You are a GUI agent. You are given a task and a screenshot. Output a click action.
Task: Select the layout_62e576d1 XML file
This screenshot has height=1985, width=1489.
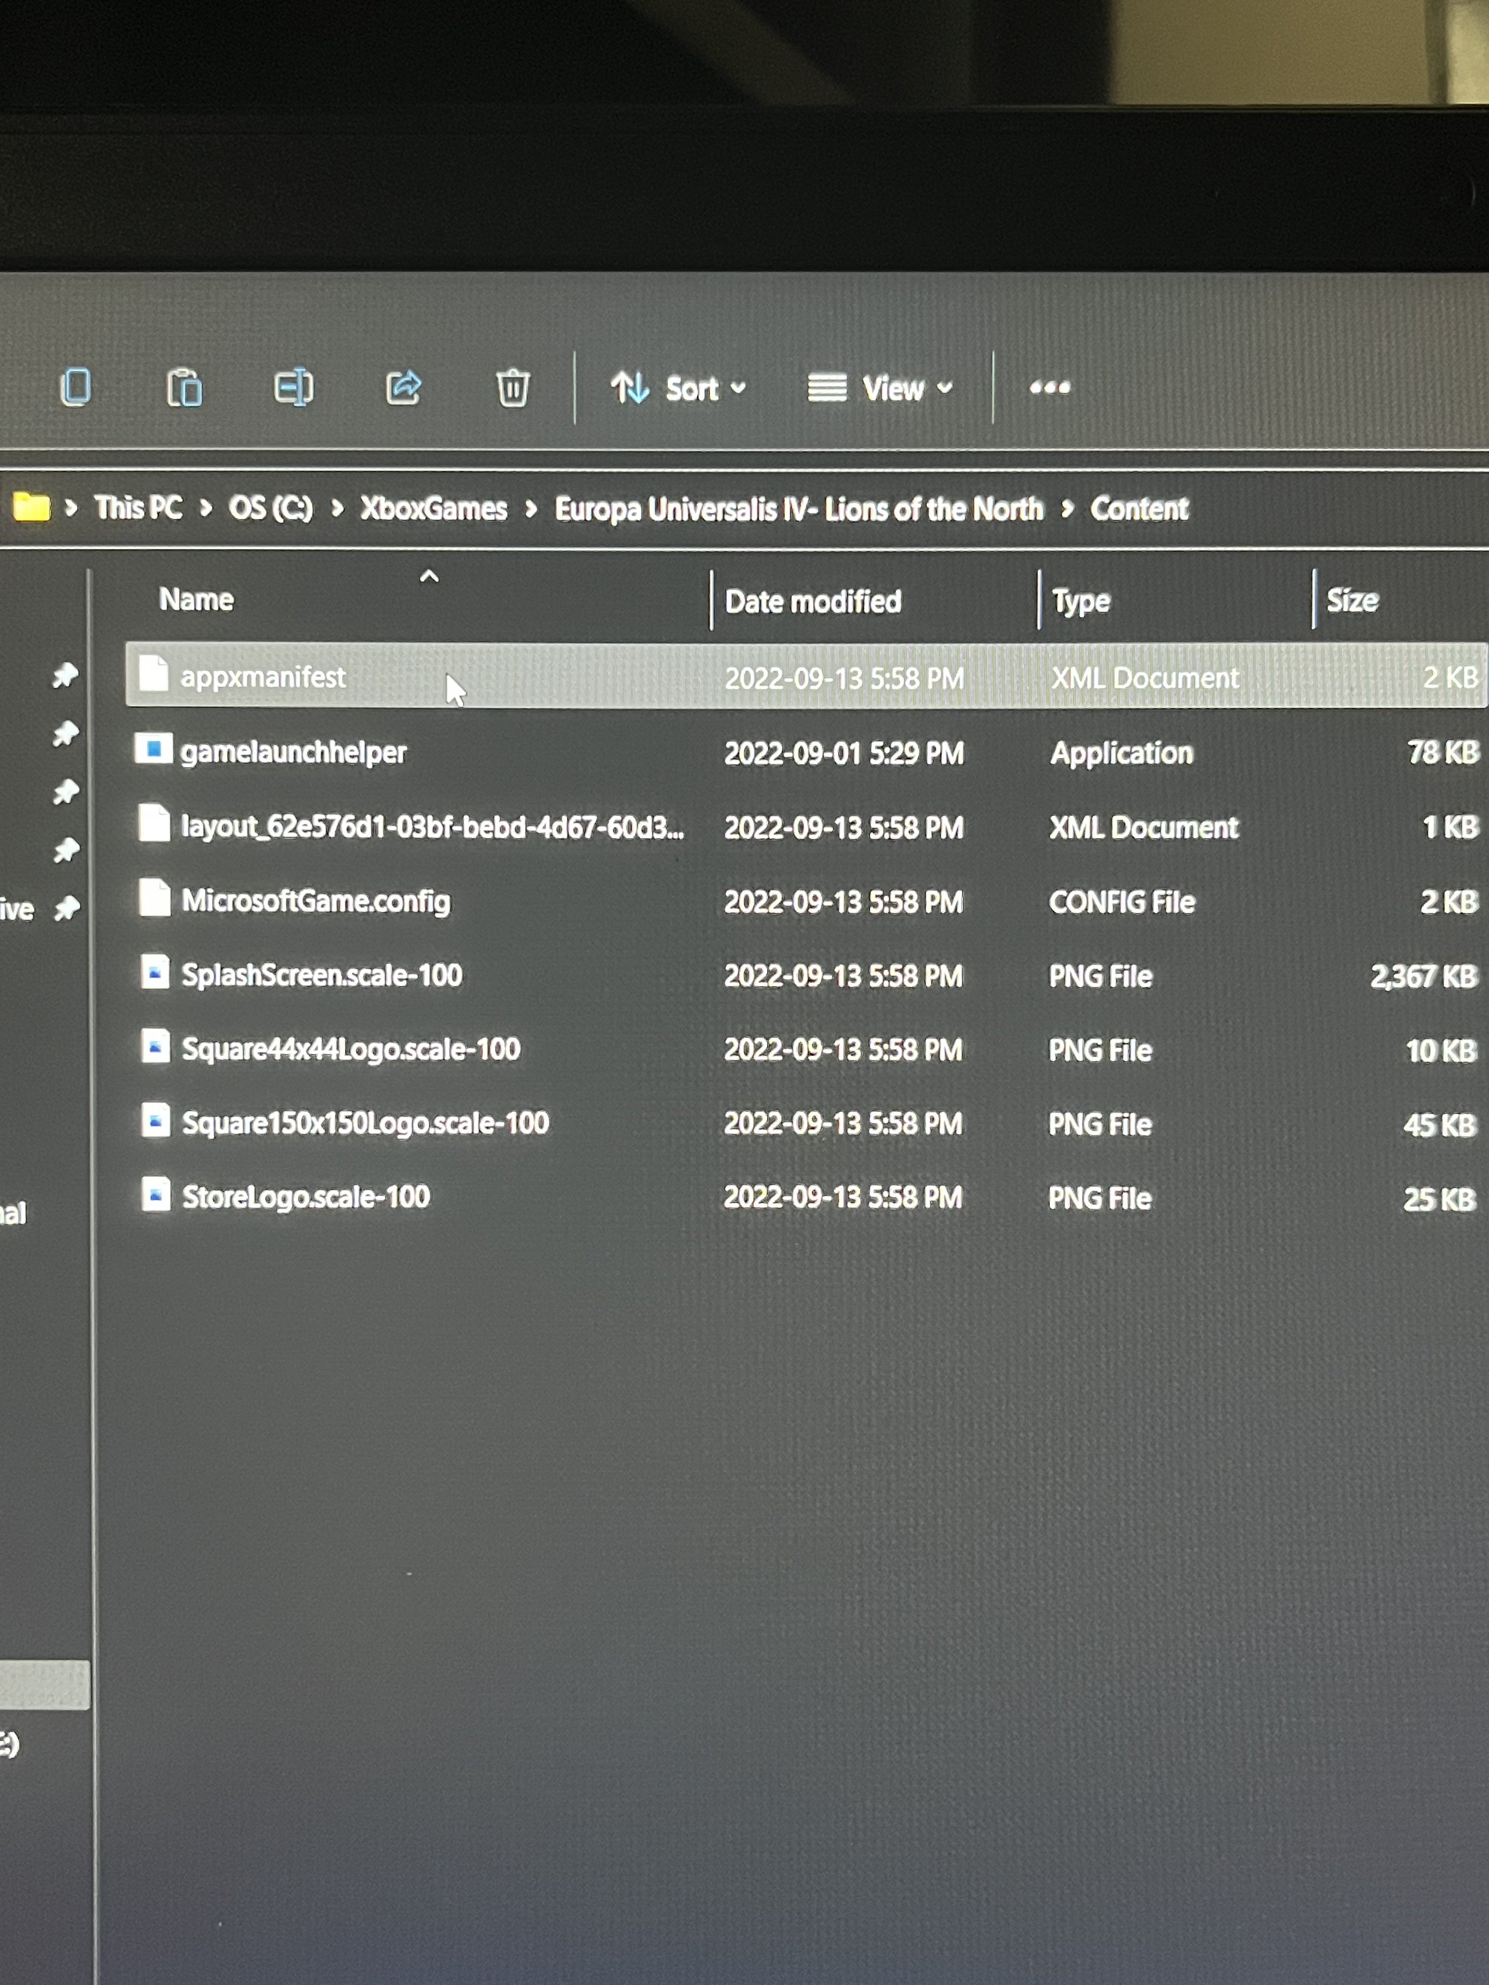pyautogui.click(x=806, y=826)
